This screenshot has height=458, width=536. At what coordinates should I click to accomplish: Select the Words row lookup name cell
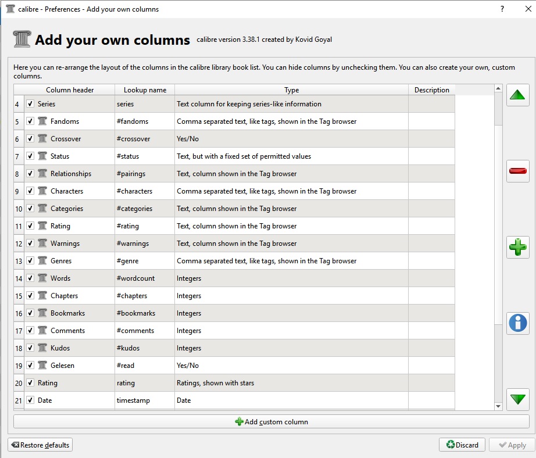pyautogui.click(x=144, y=278)
